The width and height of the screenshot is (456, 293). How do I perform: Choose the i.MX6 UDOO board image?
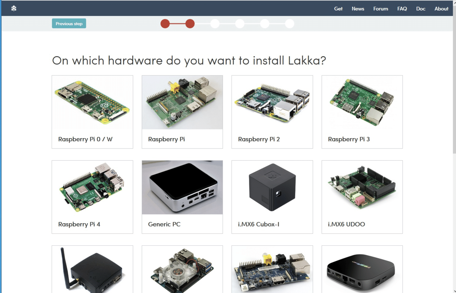tap(362, 187)
